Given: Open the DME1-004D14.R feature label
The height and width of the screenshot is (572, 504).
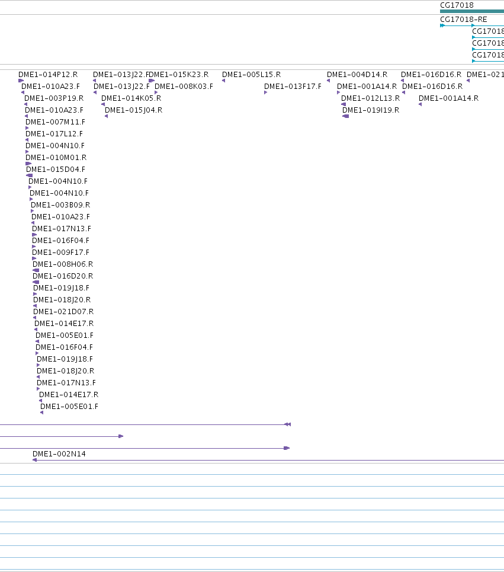Looking at the screenshot, I should coord(357,75).
